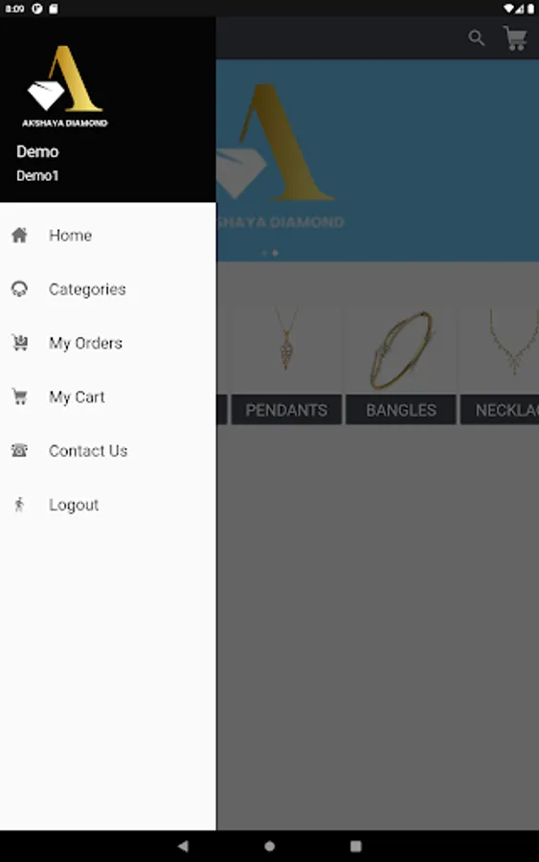Tap the Contact Us telephone icon
The width and height of the screenshot is (539, 862).
[x=20, y=451]
